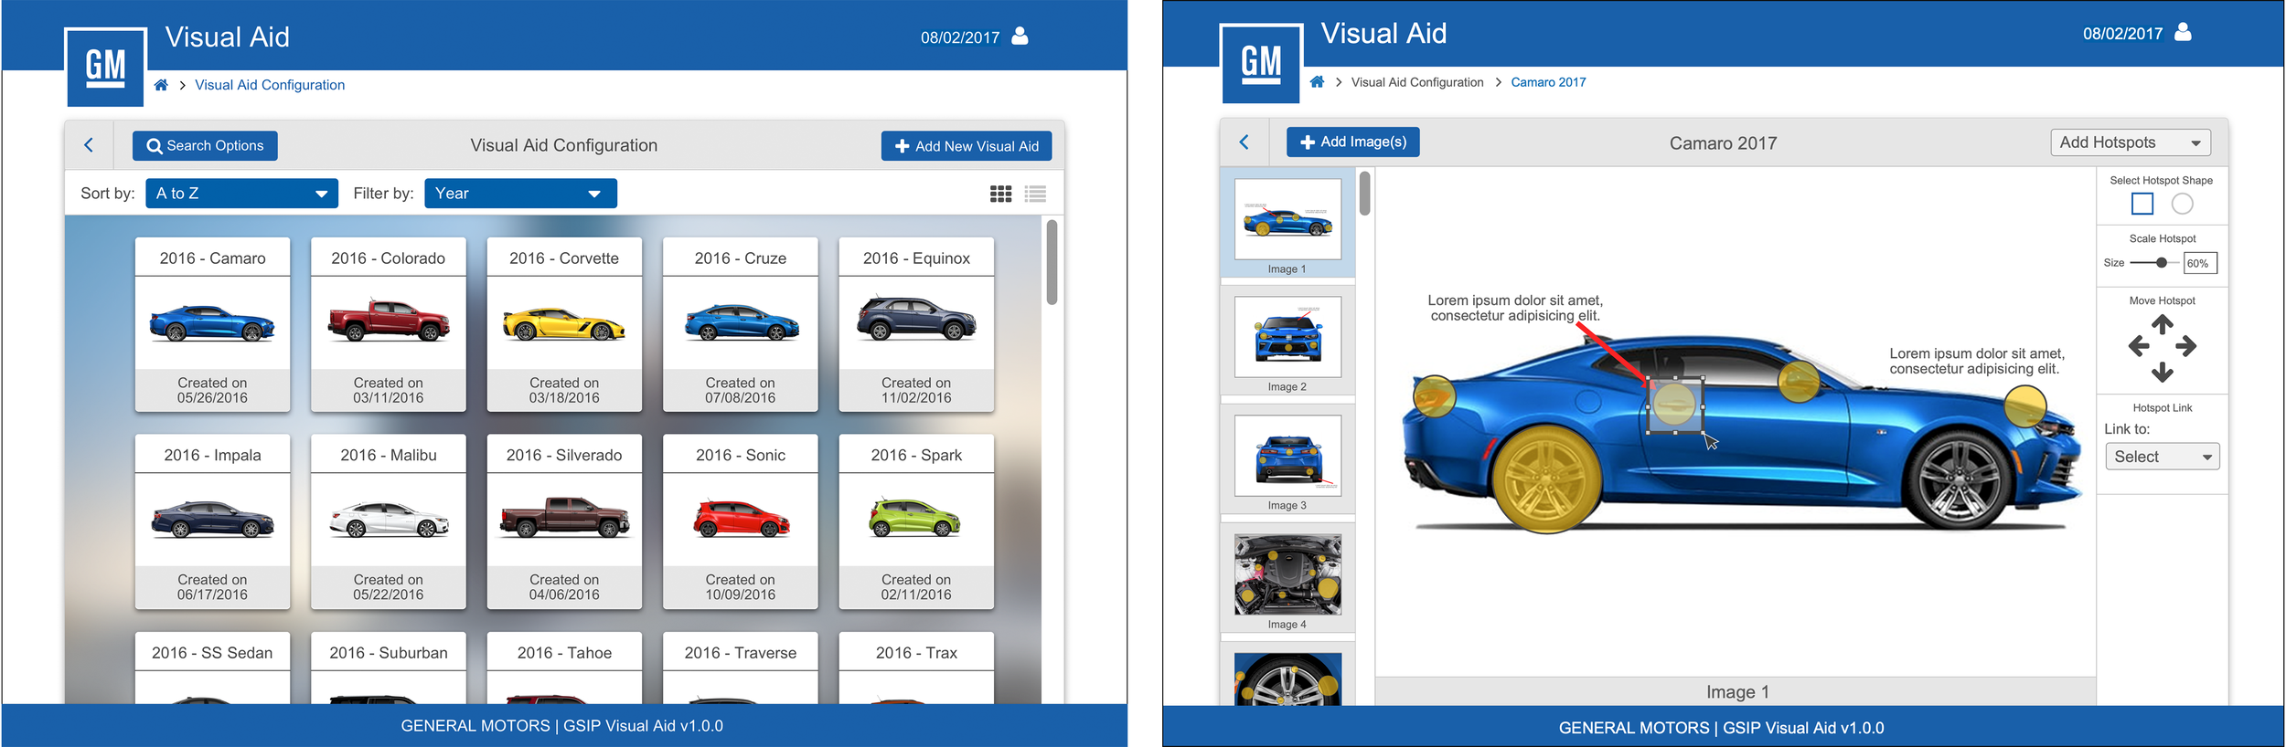
Task: Open the Link to Select dropdown
Action: 2162,457
